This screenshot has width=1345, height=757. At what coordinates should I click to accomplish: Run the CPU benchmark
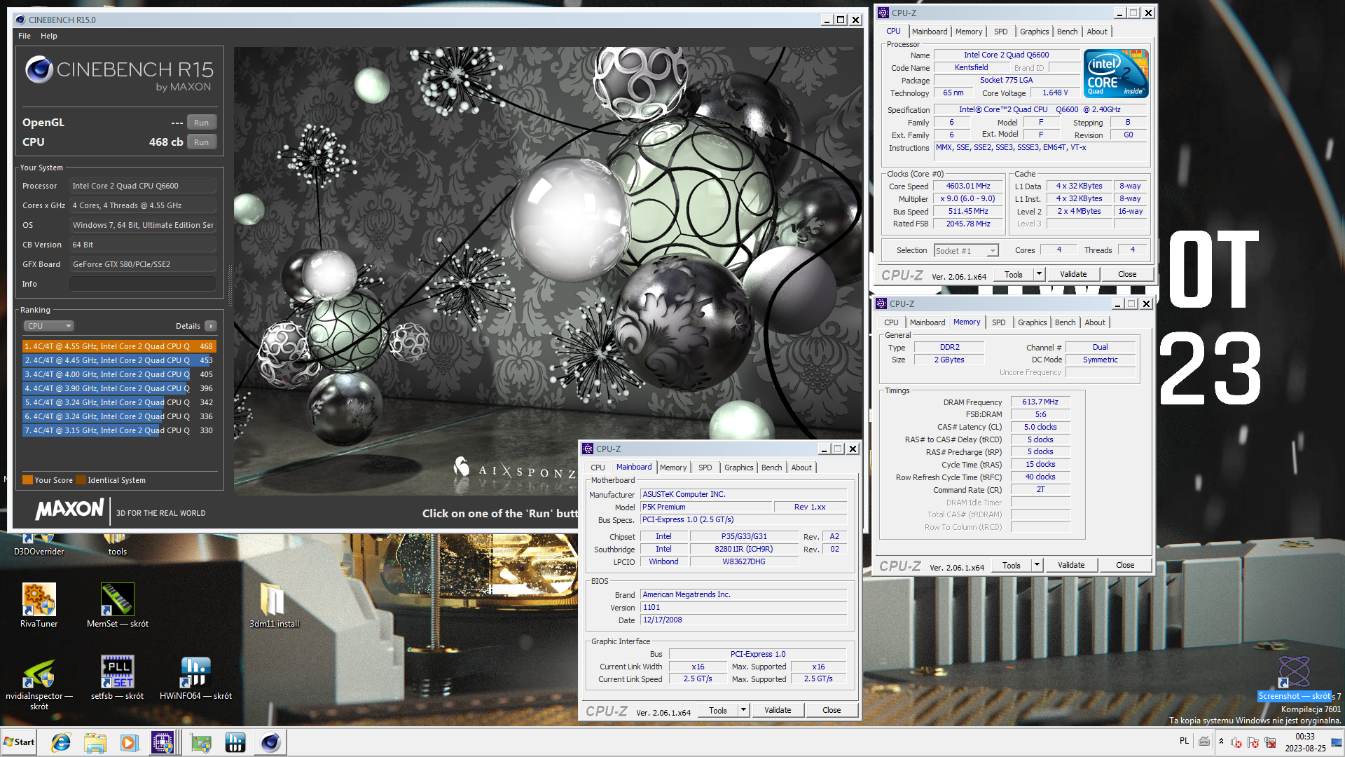(201, 142)
